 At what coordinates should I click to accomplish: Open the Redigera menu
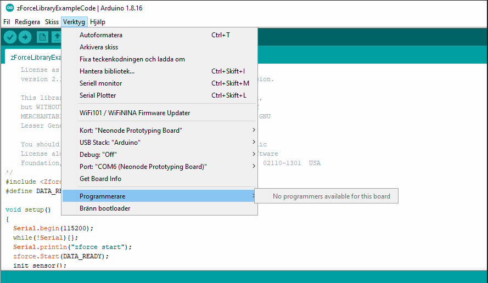pos(27,22)
